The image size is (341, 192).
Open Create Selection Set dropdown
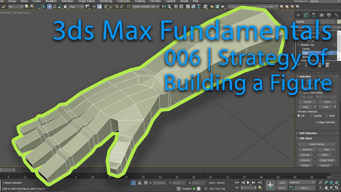tap(145, 7)
